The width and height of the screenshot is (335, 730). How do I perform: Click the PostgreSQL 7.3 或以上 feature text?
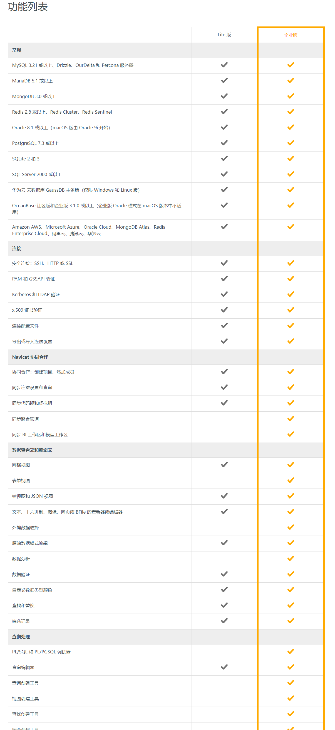35,143
